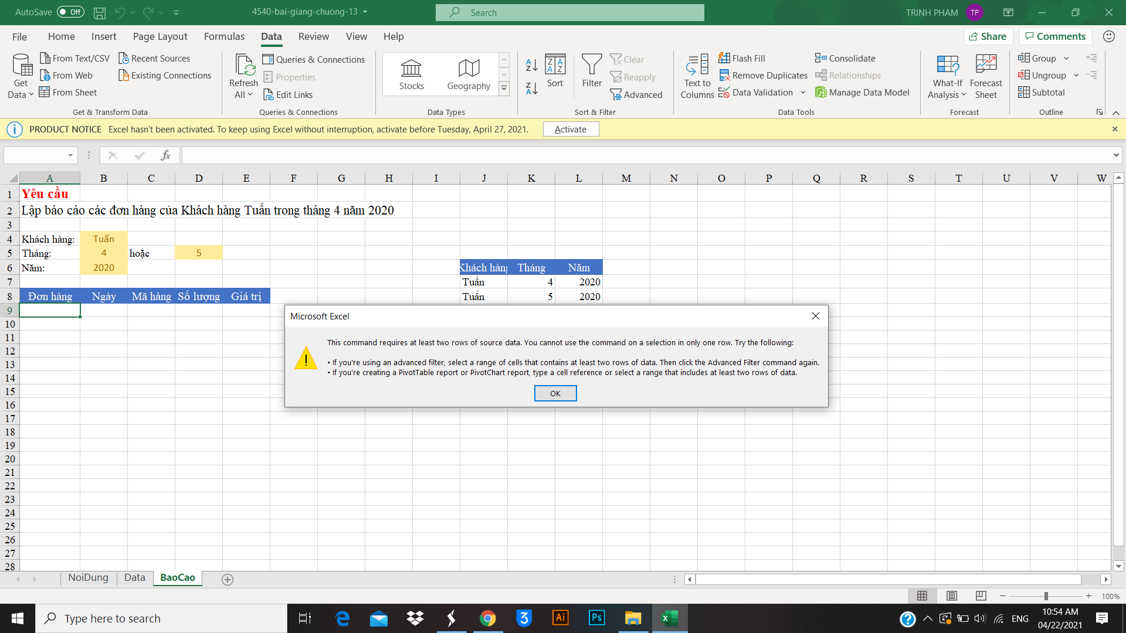Click zoom out minus button
Image resolution: width=1126 pixels, height=633 pixels.
1003,595
